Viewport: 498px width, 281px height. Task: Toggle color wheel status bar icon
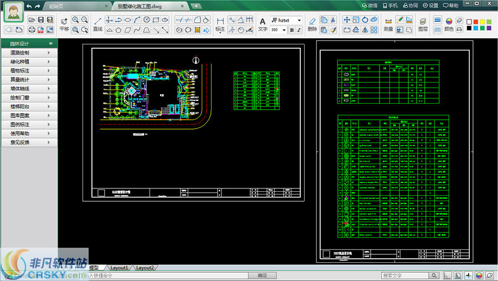(x=479, y=275)
